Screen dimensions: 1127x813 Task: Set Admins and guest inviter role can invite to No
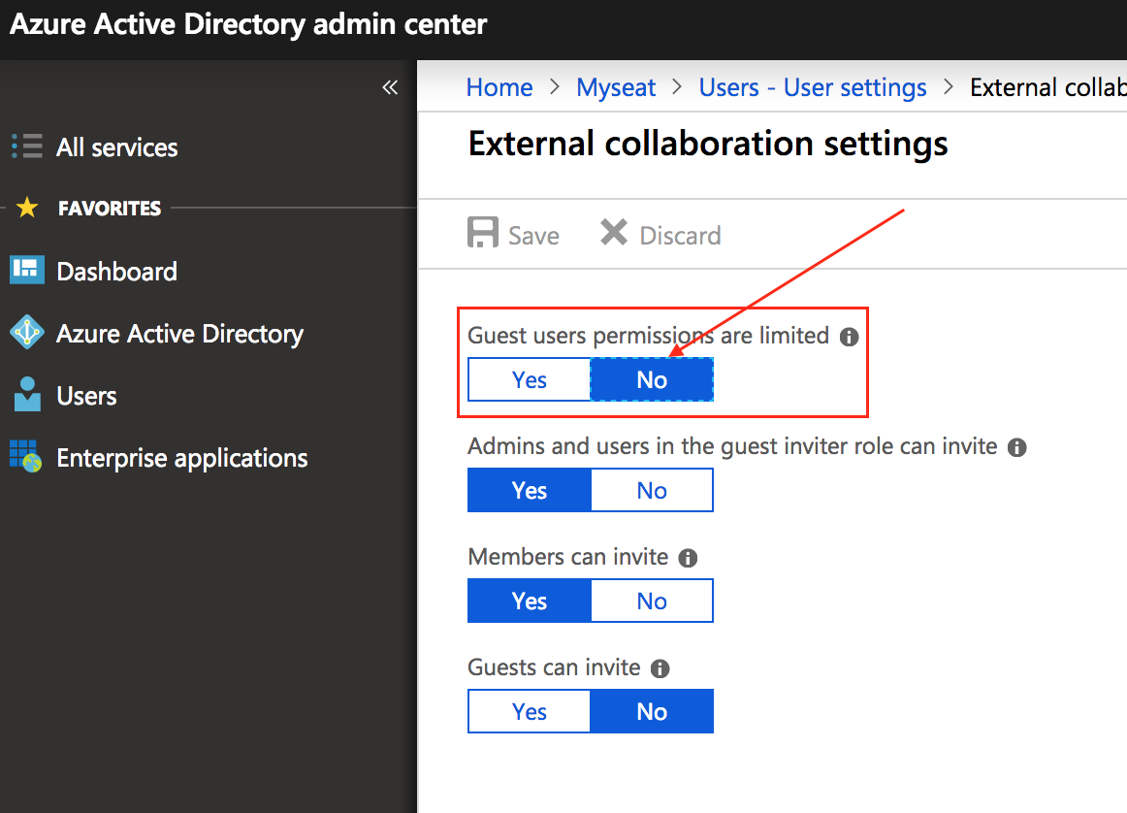coord(652,490)
